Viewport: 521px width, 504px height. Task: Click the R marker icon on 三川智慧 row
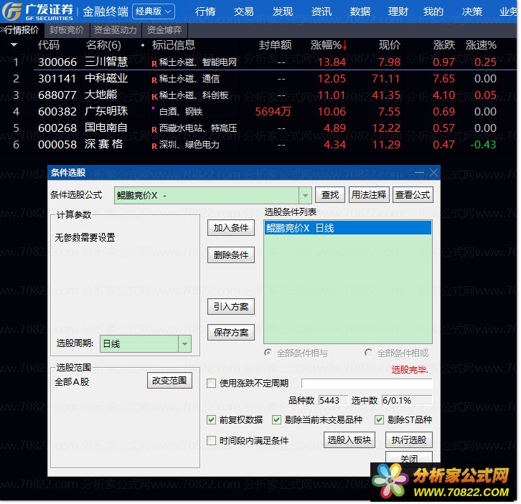(154, 64)
